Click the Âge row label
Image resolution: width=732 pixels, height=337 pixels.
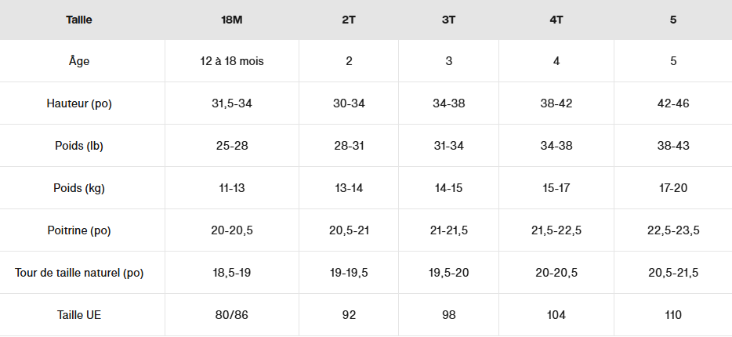(x=79, y=61)
